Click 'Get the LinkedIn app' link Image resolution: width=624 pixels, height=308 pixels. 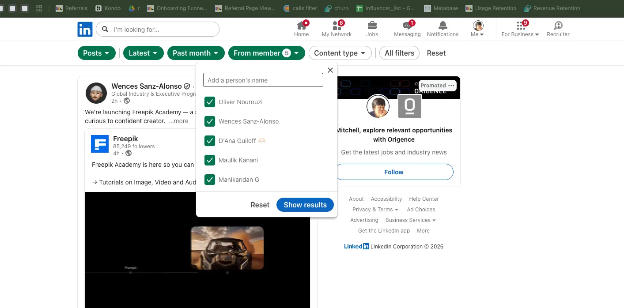(x=384, y=231)
